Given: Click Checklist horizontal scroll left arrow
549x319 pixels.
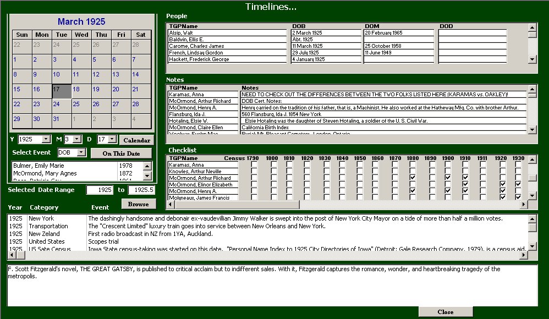Looking at the screenshot, I should pyautogui.click(x=171, y=204).
